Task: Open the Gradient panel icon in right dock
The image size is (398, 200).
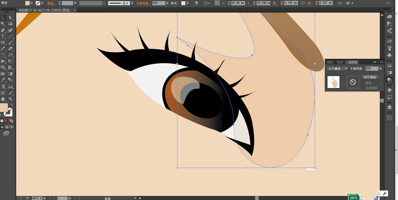Action: 389,72
